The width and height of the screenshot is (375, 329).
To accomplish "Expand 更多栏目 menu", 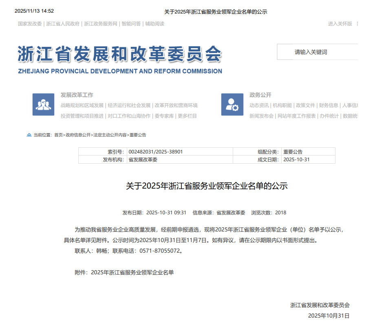I will pos(187,116).
